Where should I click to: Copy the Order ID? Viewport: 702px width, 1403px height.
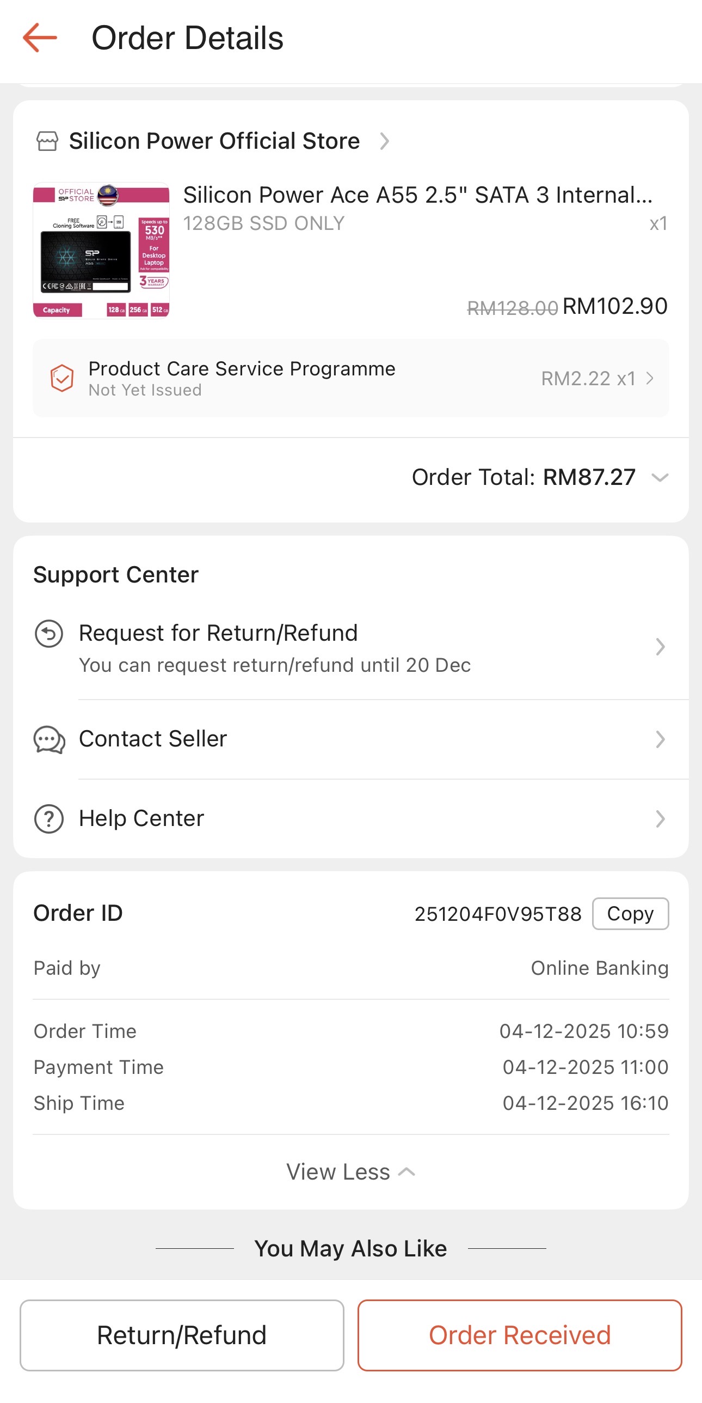coord(630,914)
